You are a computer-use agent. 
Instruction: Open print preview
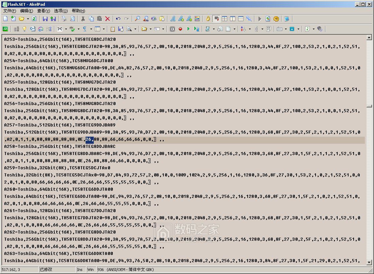click(72, 19)
